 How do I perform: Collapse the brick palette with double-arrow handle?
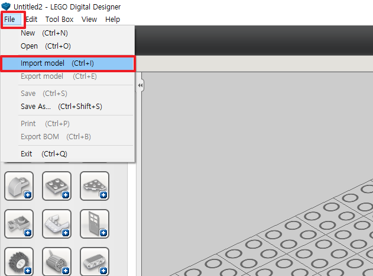140,85
